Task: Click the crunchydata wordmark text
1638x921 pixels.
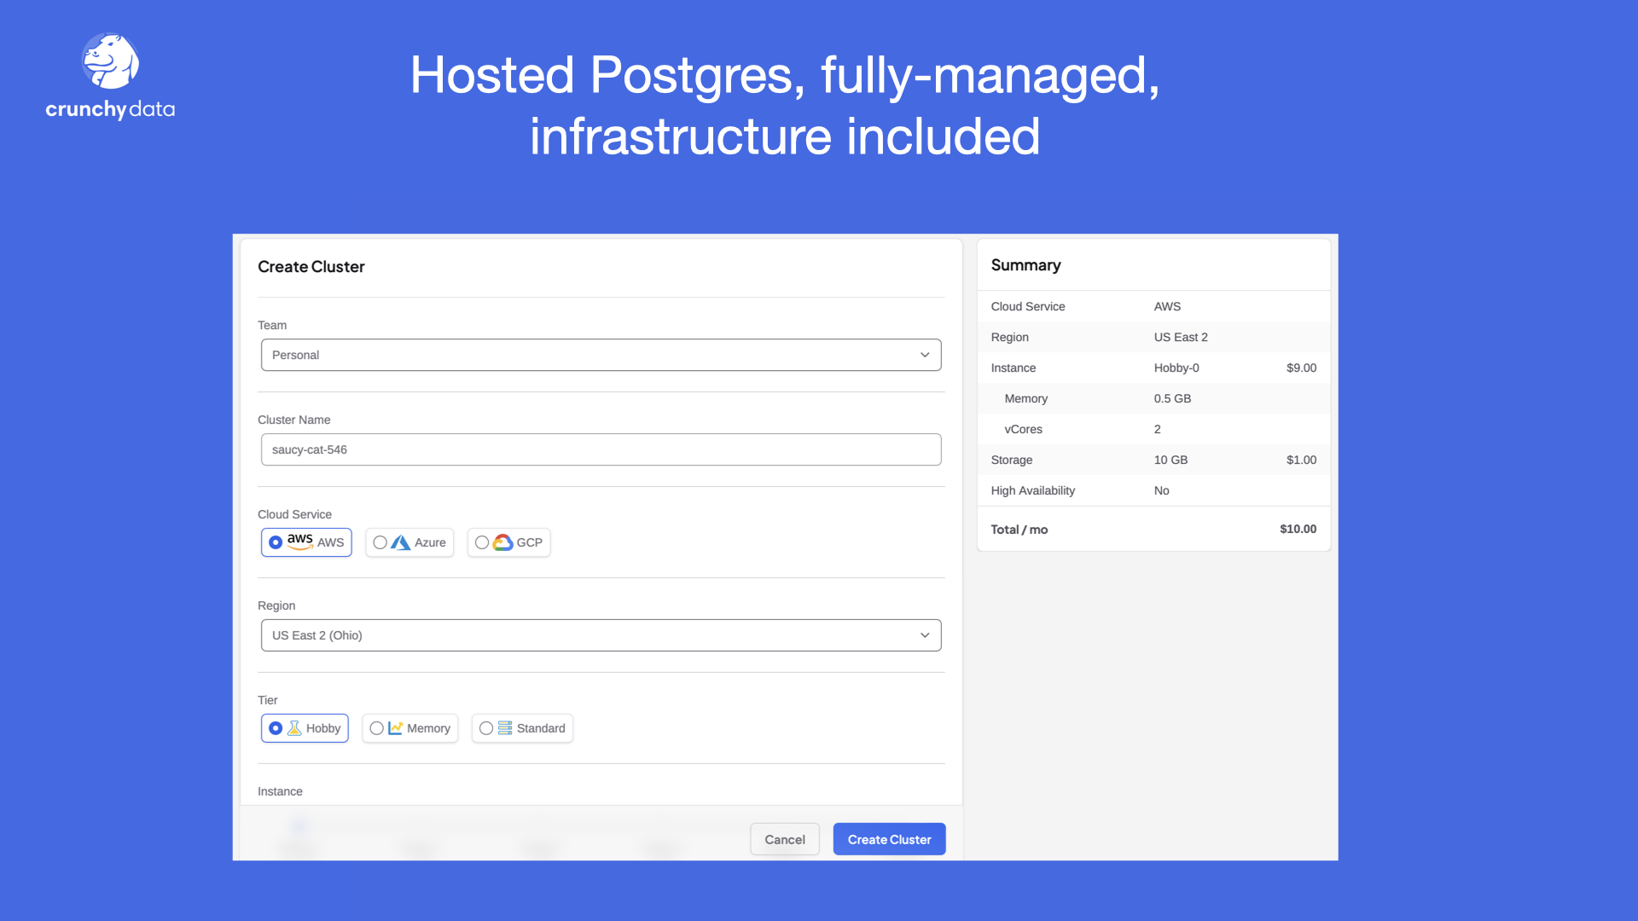Action: point(110,109)
